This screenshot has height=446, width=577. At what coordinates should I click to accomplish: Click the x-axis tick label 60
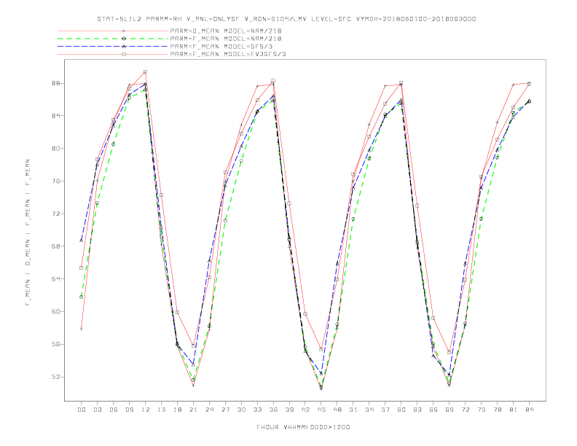click(x=401, y=410)
